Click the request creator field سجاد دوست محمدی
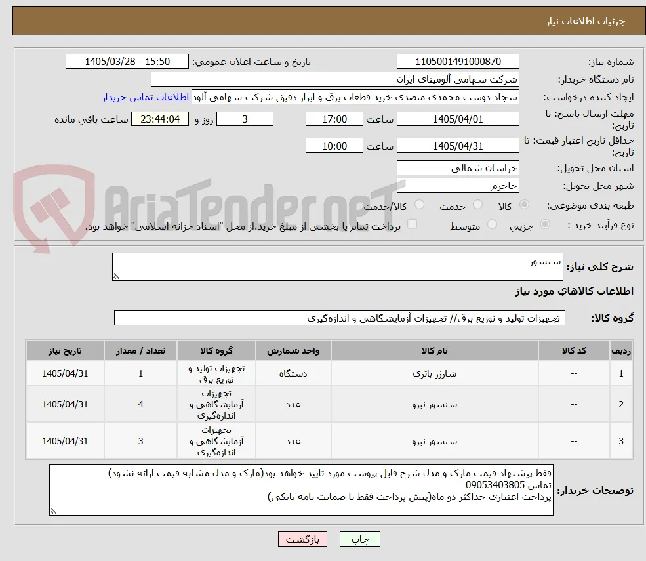Viewport: 646px width, 561px height. pos(355,97)
